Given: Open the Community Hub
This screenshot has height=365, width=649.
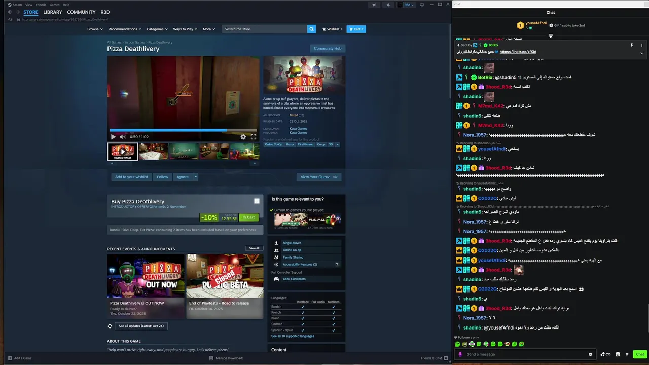Looking at the screenshot, I should pyautogui.click(x=328, y=48).
